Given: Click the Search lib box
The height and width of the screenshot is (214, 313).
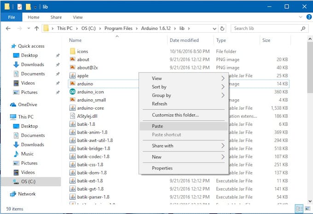Looking at the screenshot, I should [265, 28].
